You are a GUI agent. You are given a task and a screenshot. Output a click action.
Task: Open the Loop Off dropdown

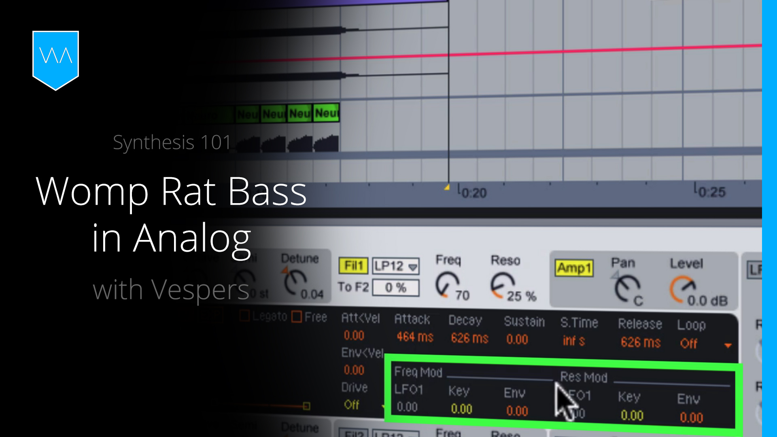[x=705, y=344]
